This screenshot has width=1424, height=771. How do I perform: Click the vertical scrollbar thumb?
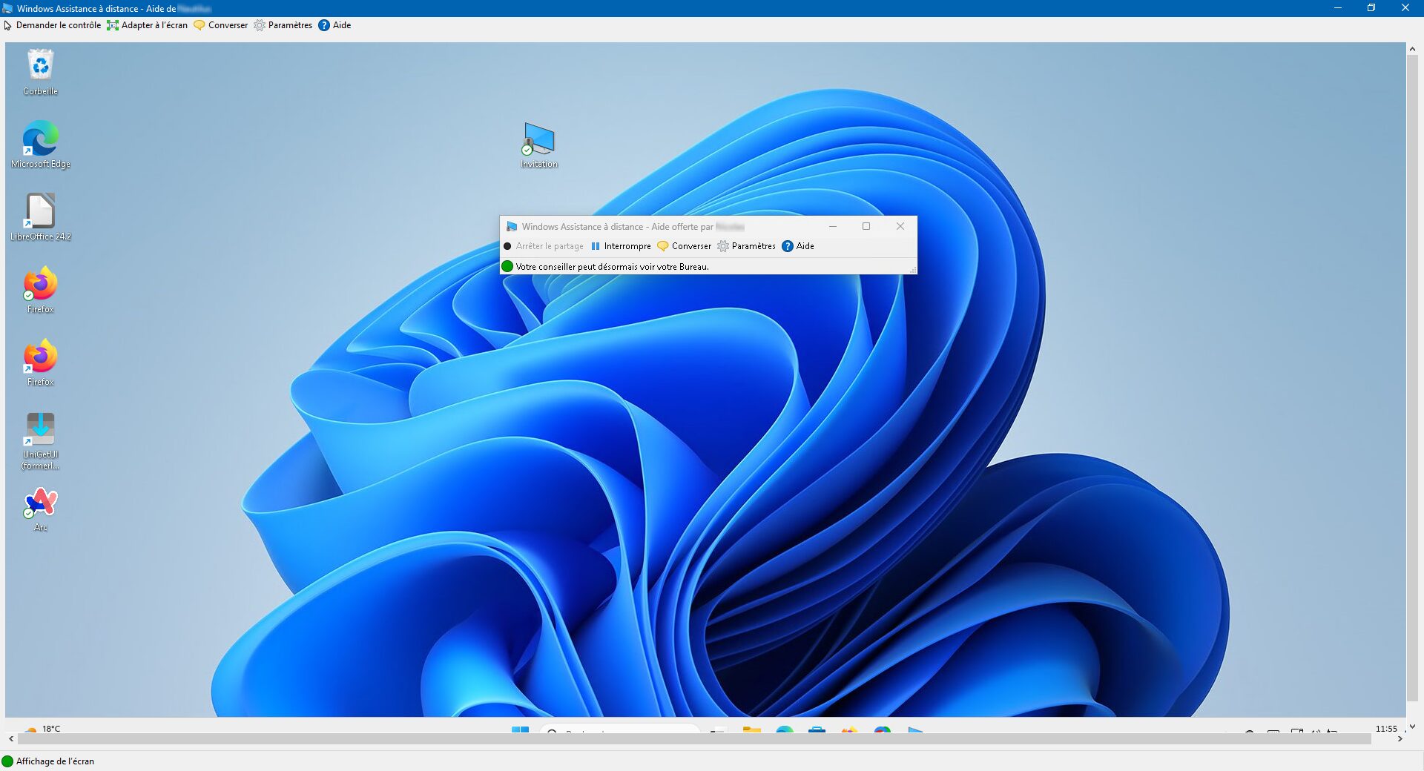(1412, 378)
